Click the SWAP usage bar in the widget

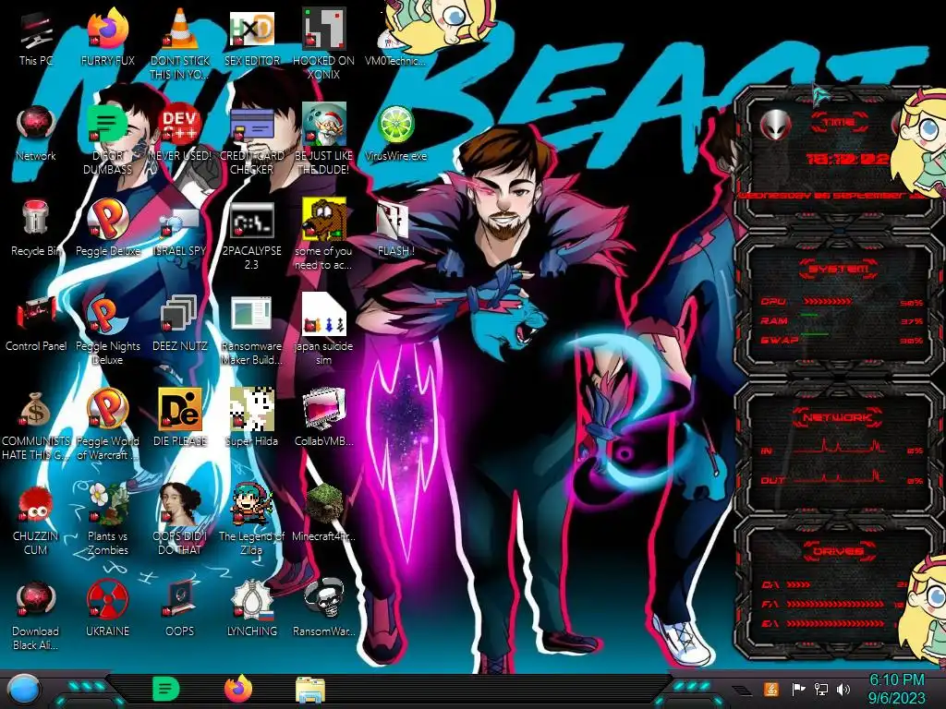click(x=814, y=334)
